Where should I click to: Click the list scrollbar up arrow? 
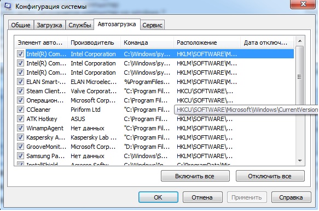300,41
